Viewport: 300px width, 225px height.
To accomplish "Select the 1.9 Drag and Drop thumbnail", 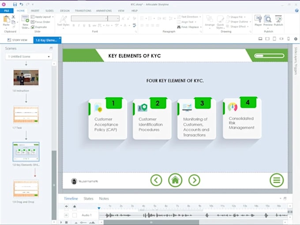I will pyautogui.click(x=26, y=189).
